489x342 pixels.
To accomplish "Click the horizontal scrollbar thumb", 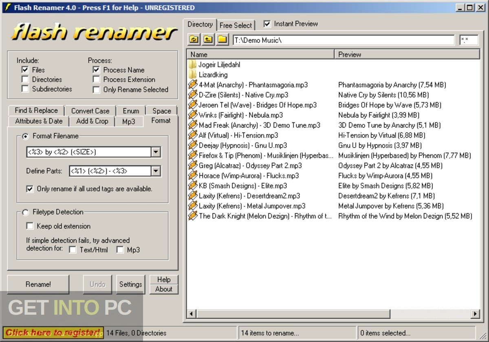I will point(293,314).
